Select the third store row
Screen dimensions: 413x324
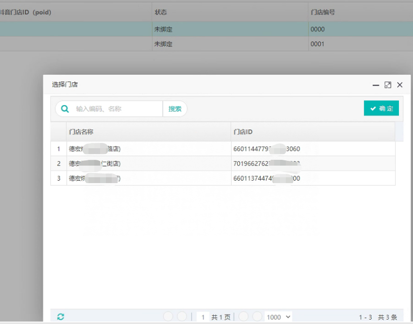coord(148,178)
